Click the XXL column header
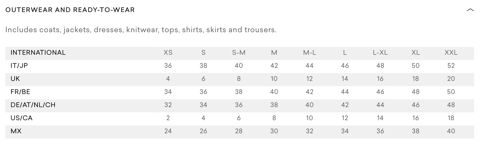480x144 pixels. pos(451,53)
